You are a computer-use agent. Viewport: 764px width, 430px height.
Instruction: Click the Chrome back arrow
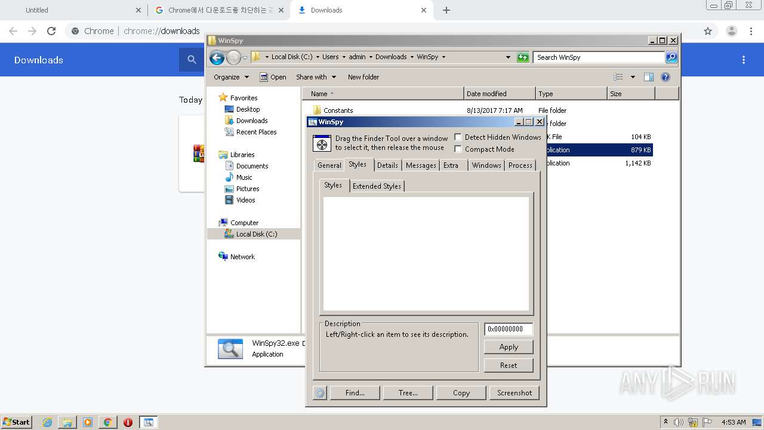[13, 31]
